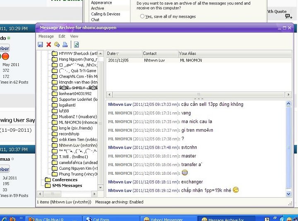
Task: Sort archive list by Date column
Action: tap(123, 54)
